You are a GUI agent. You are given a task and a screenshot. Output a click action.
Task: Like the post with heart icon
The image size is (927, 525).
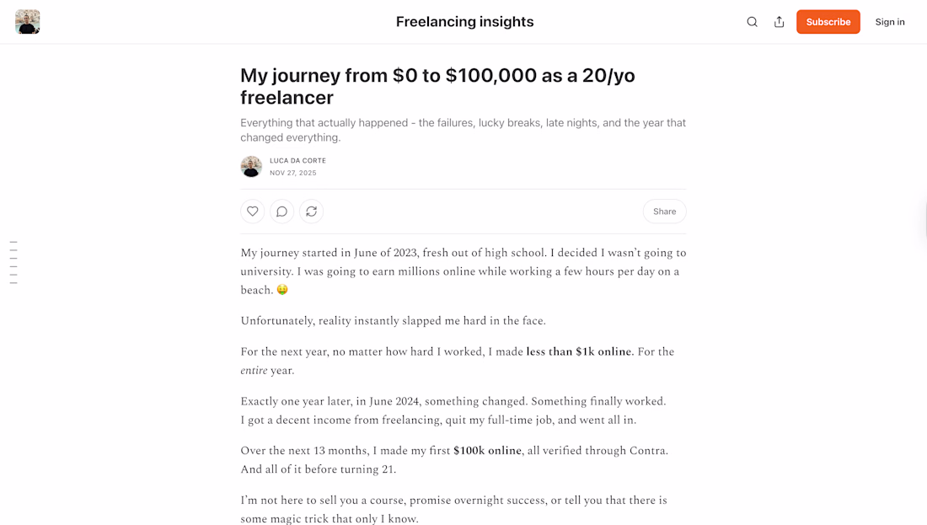[x=253, y=212]
